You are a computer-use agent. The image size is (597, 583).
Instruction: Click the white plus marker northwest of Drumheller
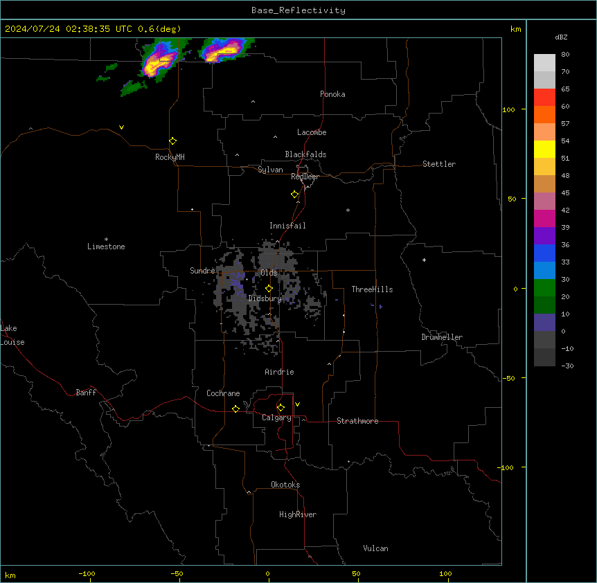[424, 260]
